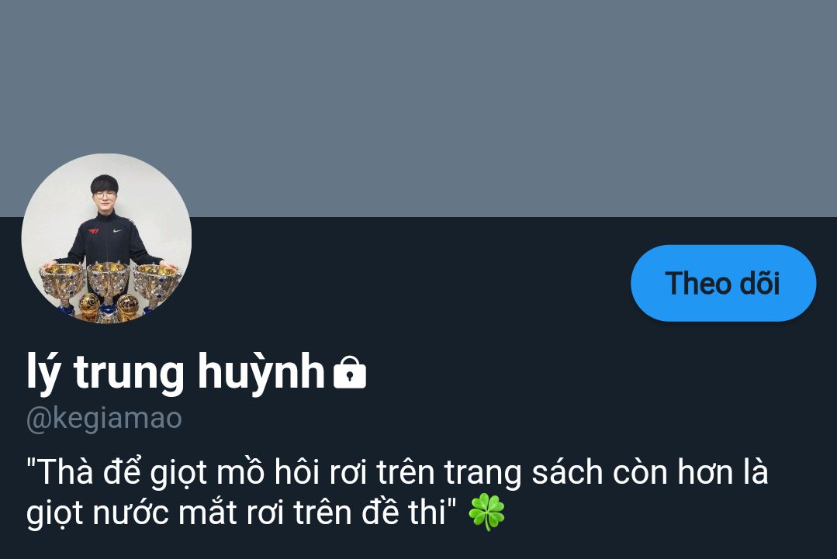This screenshot has height=559, width=837.
Task: Click the @kegiamao username handle
Action: [104, 419]
